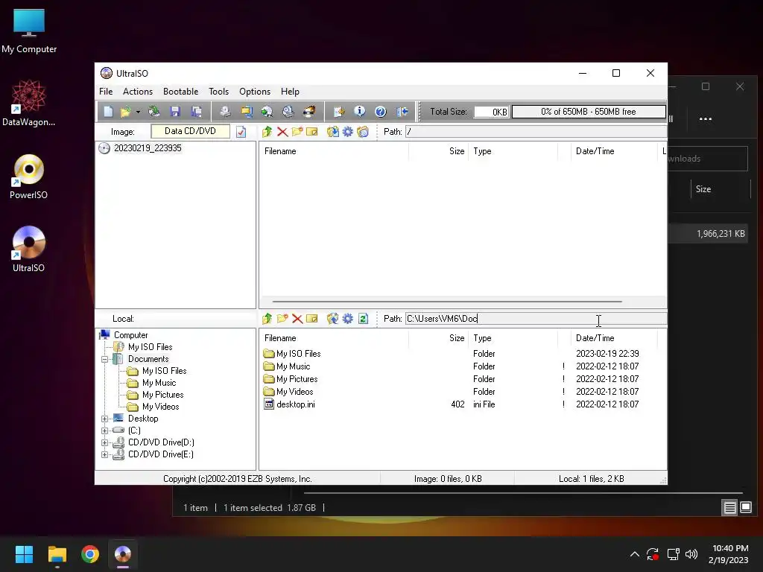
Task: Click the Up folder icon in Local toolbar
Action: point(267,319)
